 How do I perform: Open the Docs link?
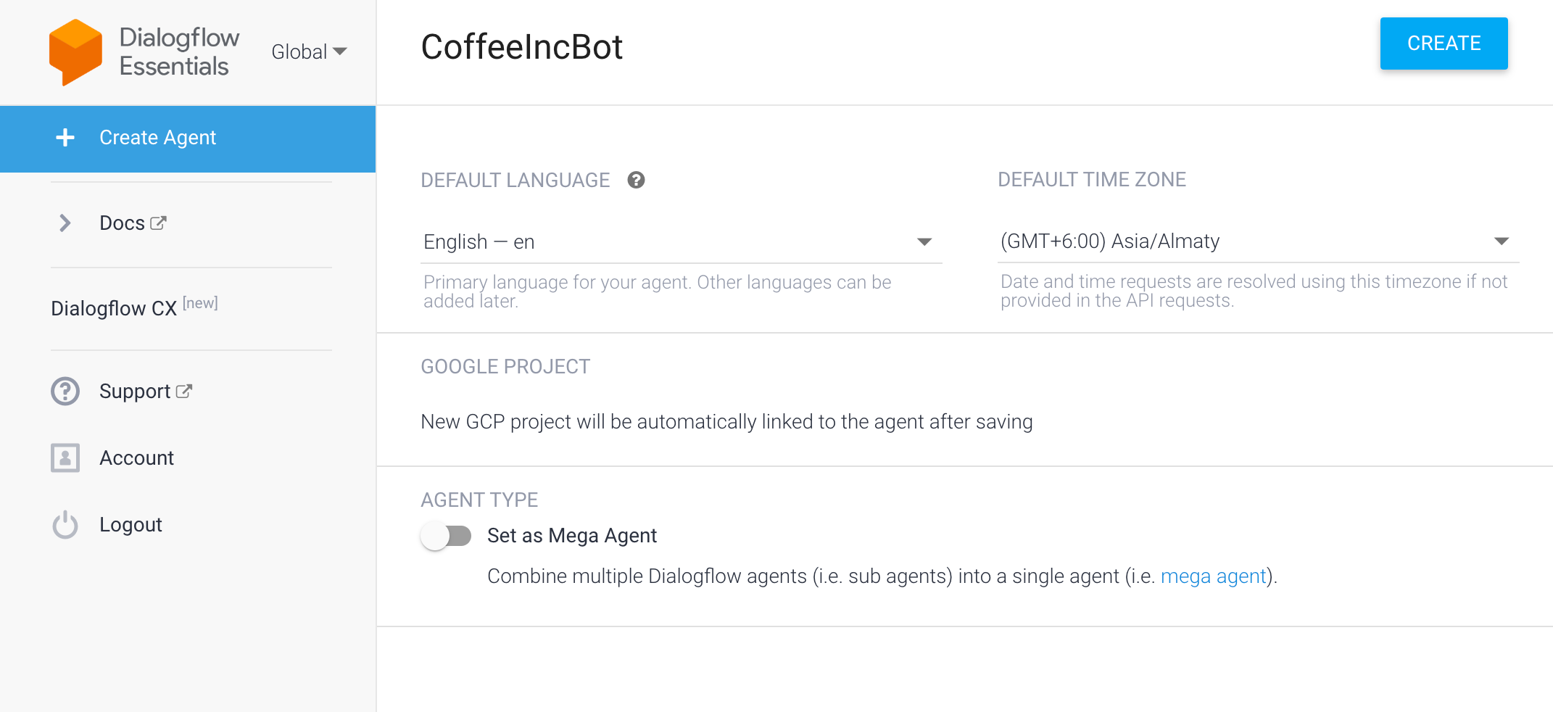point(122,223)
